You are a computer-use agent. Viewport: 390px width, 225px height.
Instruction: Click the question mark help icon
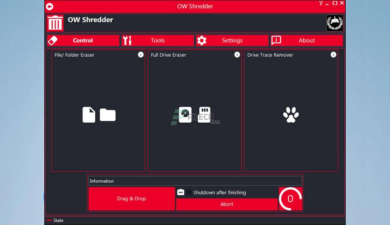point(321,3)
